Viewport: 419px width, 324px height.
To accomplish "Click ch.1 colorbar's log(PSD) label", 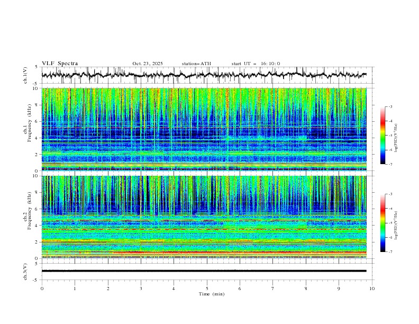I will [396, 138].
